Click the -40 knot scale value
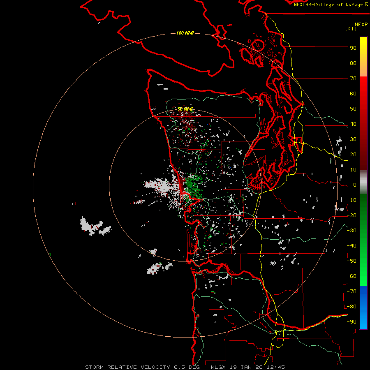 click(x=351, y=246)
